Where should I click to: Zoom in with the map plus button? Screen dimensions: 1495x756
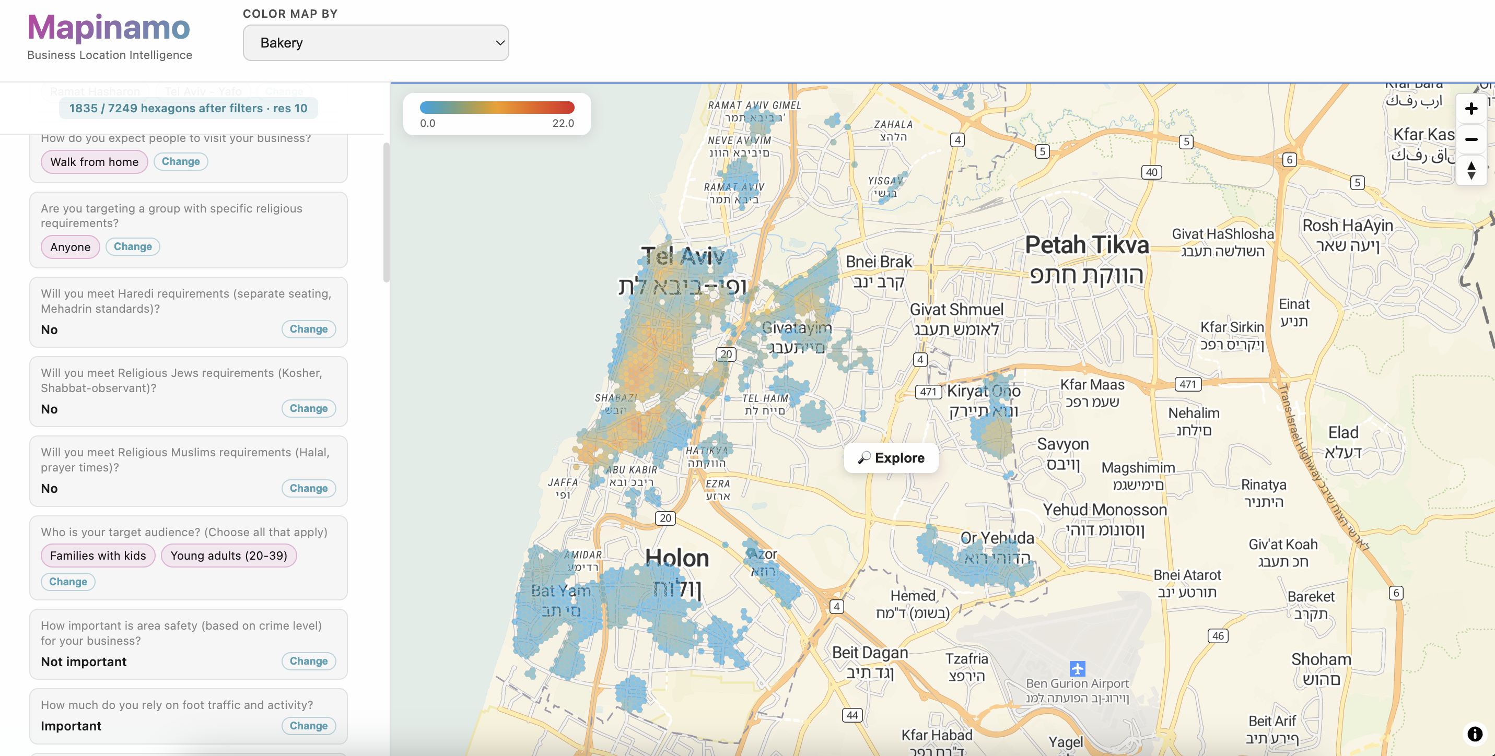[x=1470, y=109]
